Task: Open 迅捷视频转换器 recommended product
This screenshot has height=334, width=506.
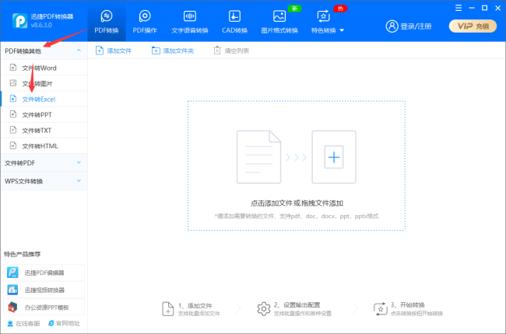Action: 44,290
